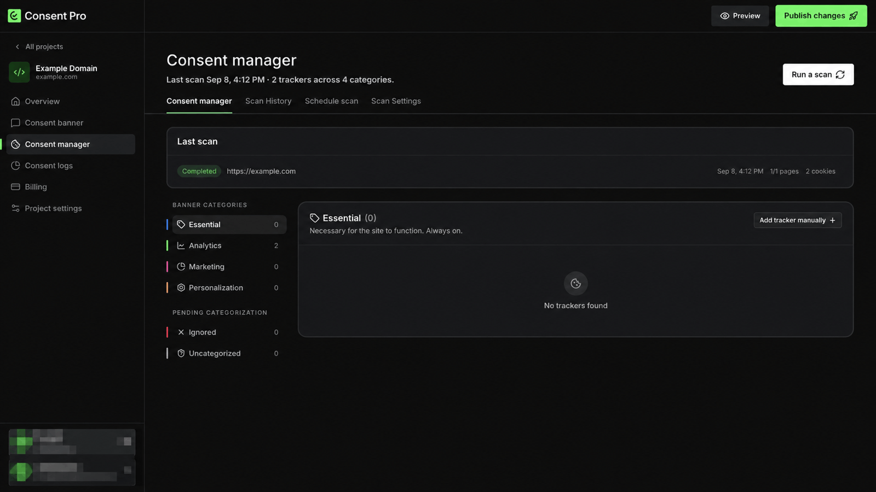The height and width of the screenshot is (492, 876).
Task: Click the rocket icon in Publish changes
Action: tap(853, 16)
